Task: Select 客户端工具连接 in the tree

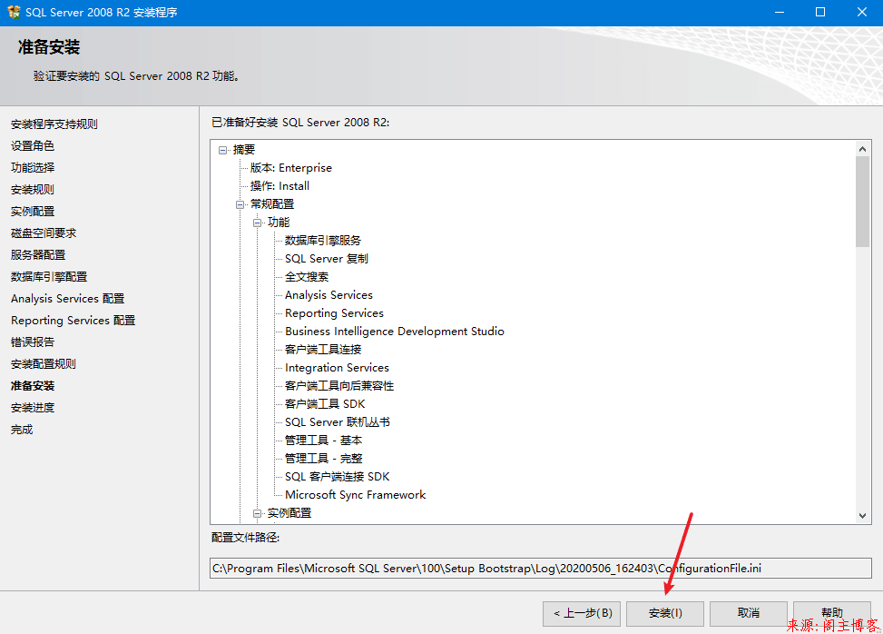Action: (323, 350)
